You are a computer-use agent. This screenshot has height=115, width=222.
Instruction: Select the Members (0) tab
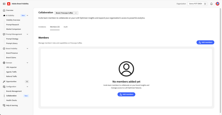tap(55, 27)
